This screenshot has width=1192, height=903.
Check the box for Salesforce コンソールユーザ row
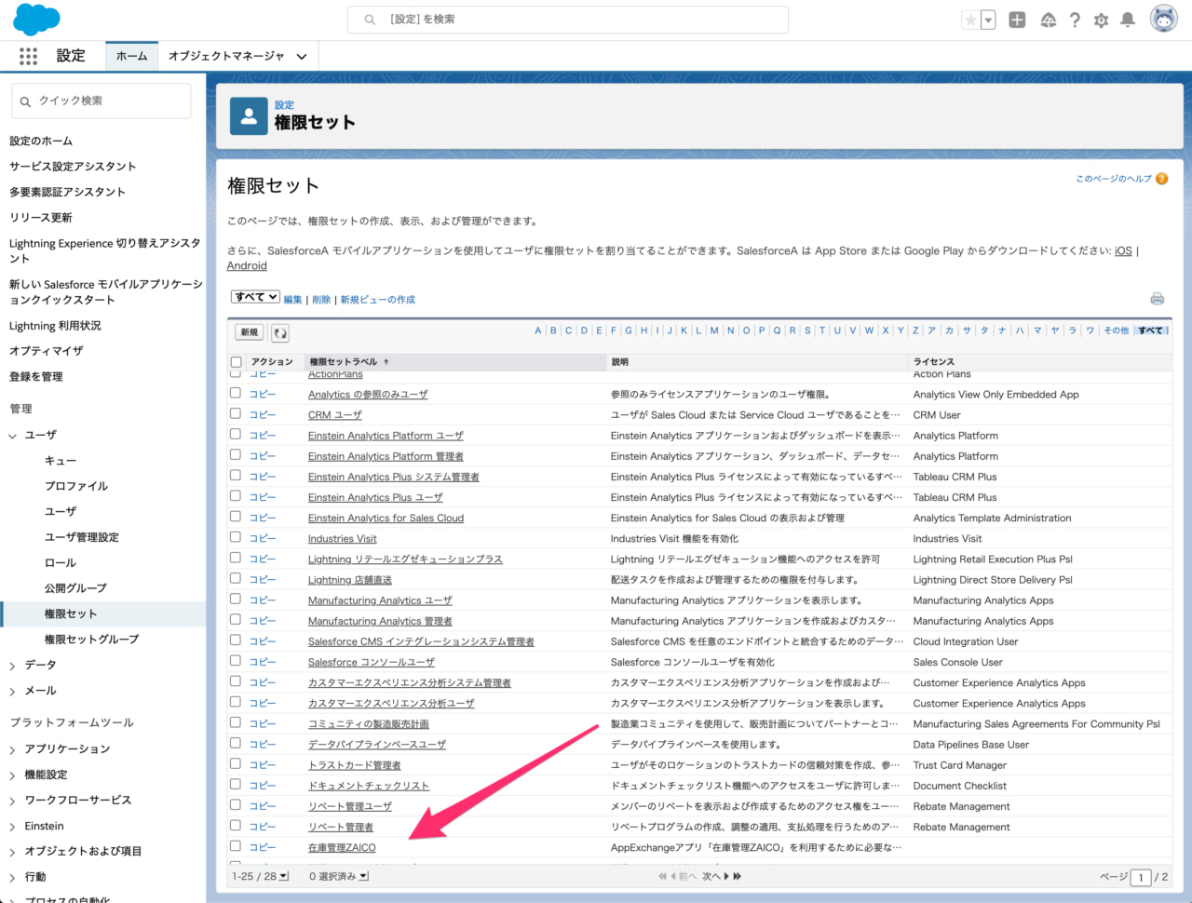[x=236, y=661]
